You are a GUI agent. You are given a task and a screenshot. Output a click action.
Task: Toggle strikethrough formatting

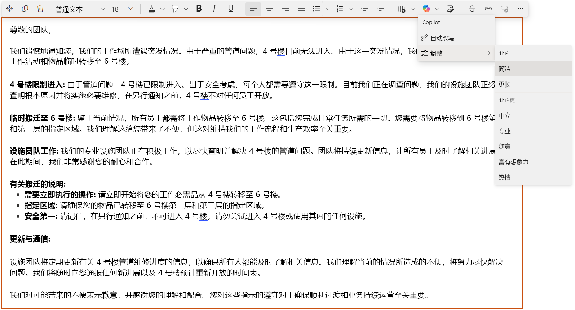click(x=472, y=9)
